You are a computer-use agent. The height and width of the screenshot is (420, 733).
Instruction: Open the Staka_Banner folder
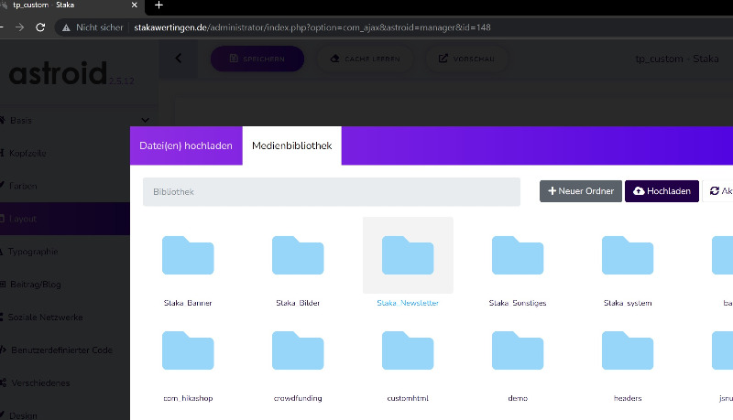tap(188, 255)
